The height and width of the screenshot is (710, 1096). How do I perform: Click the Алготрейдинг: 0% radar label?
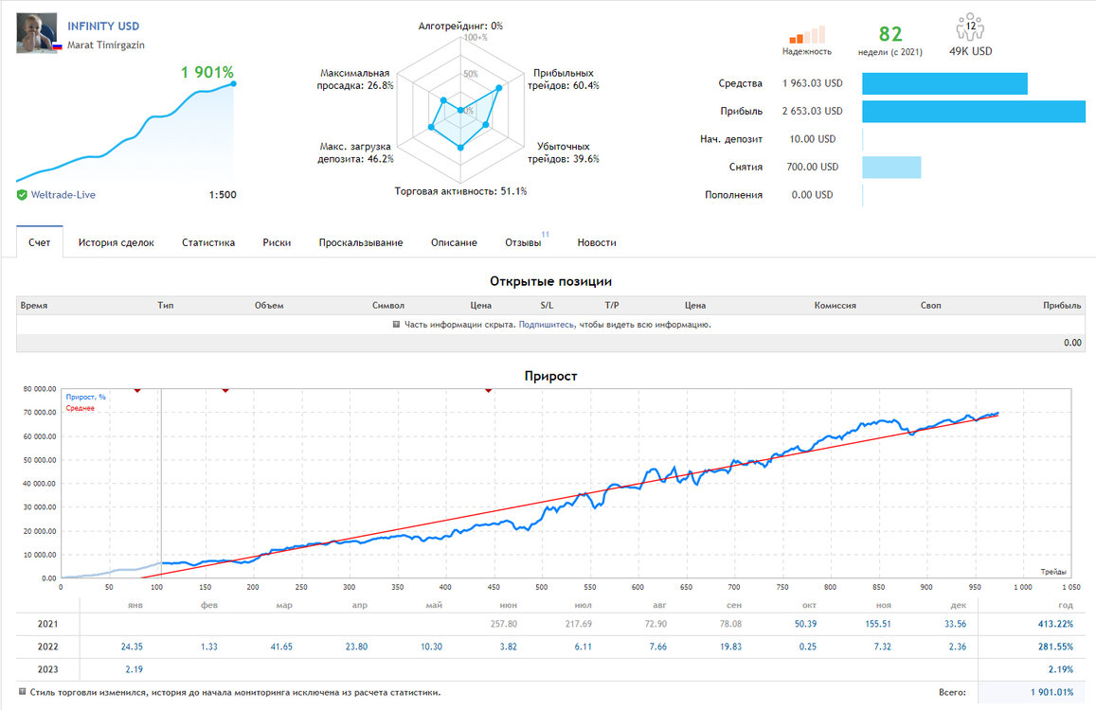[460, 26]
